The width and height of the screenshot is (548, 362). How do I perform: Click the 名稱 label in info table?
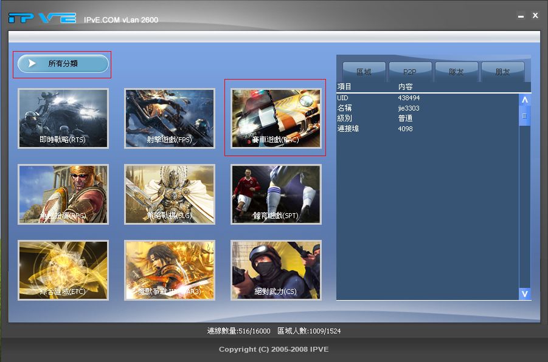pyautogui.click(x=345, y=108)
